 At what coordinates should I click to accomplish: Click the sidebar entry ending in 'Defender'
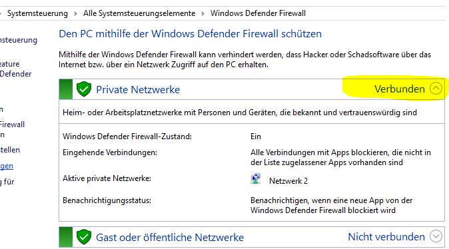click(15, 74)
